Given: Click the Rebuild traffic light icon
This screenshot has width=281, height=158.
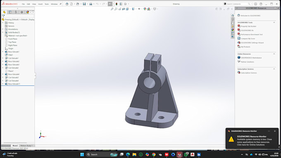Looking at the screenshot, I should point(117,4).
